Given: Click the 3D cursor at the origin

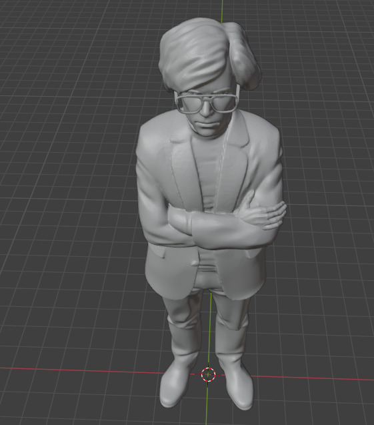Looking at the screenshot, I should point(208,374).
